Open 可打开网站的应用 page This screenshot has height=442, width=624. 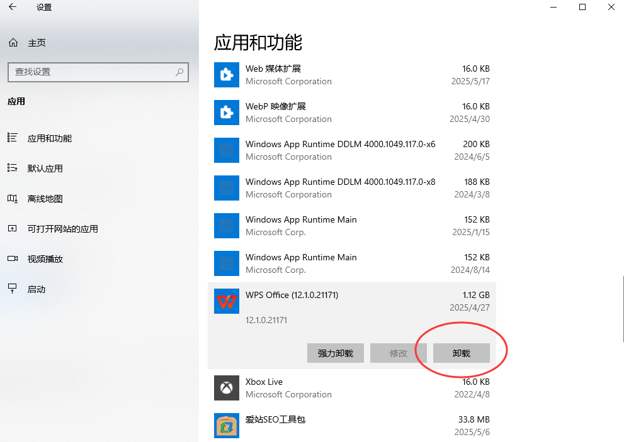tap(62, 229)
